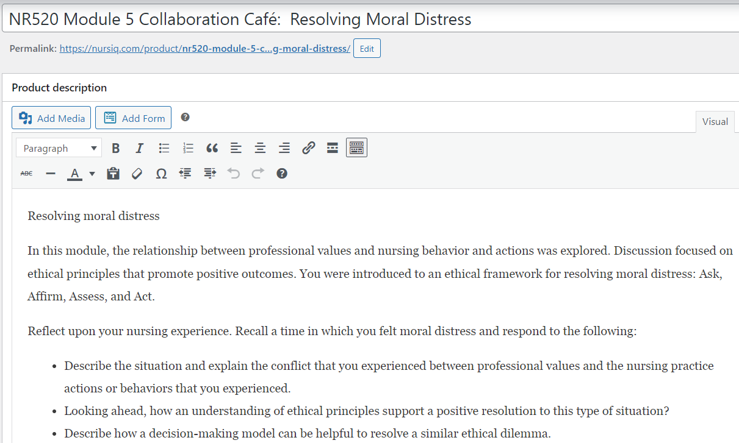The height and width of the screenshot is (443, 739).
Task: Expand the text color picker arrow
Action: point(92,174)
